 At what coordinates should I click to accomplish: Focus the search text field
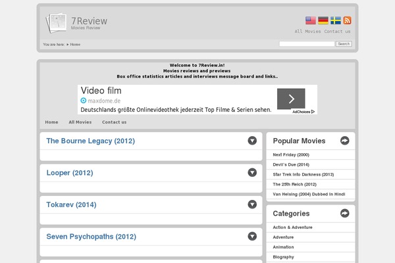(x=306, y=44)
